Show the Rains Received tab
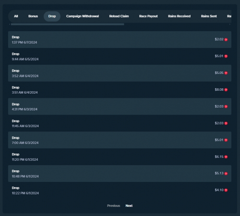This screenshot has width=240, height=216. [179, 16]
